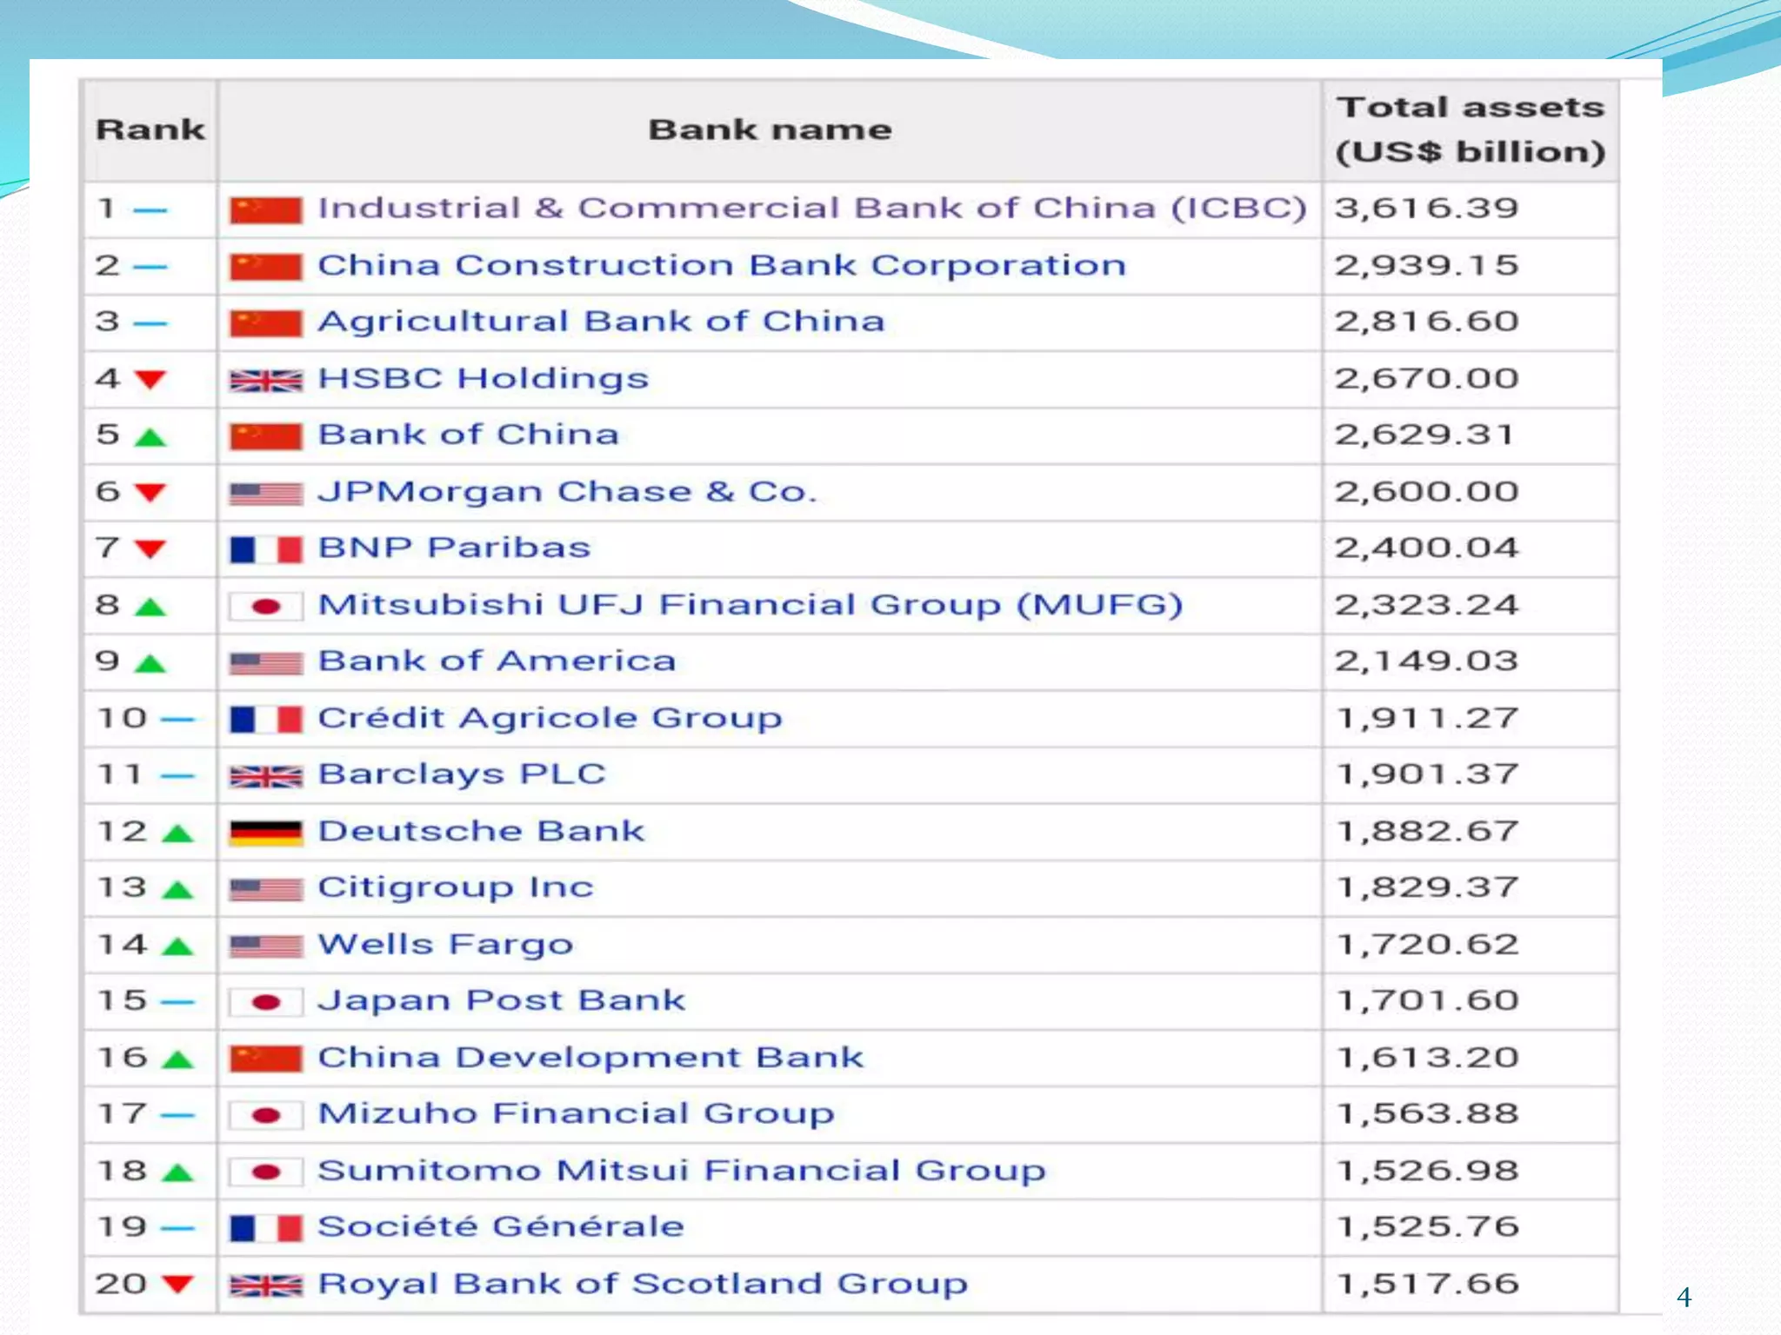Open the Agricultural Bank of China link
The height and width of the screenshot is (1335, 1781).
pos(601,322)
